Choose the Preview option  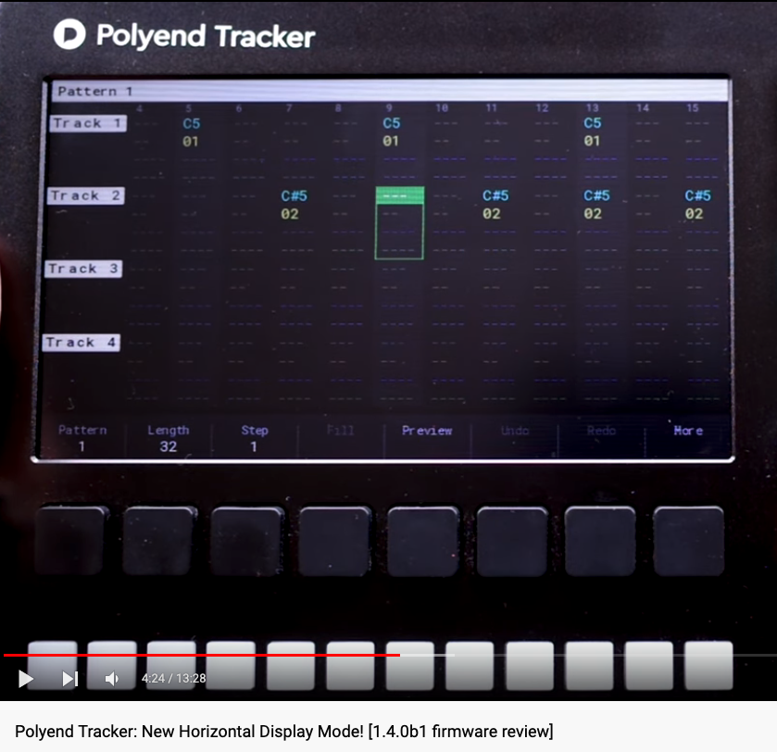(427, 431)
